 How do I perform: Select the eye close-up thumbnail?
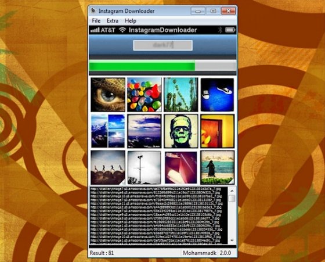[108, 95]
